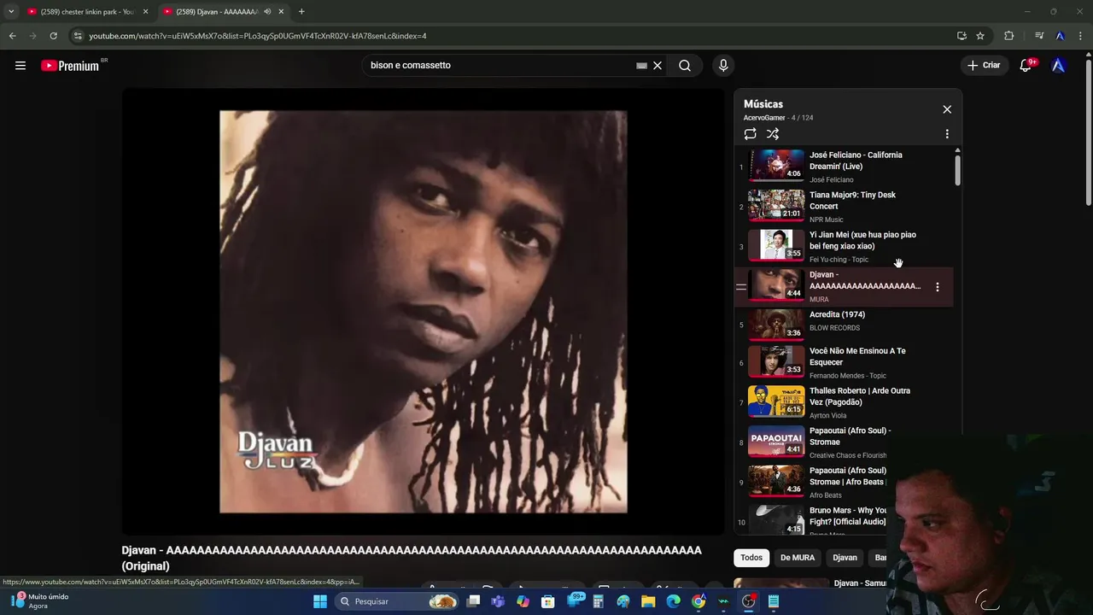Image resolution: width=1093 pixels, height=615 pixels.
Task: Open the Chrome profile avatar
Action: [1060, 36]
